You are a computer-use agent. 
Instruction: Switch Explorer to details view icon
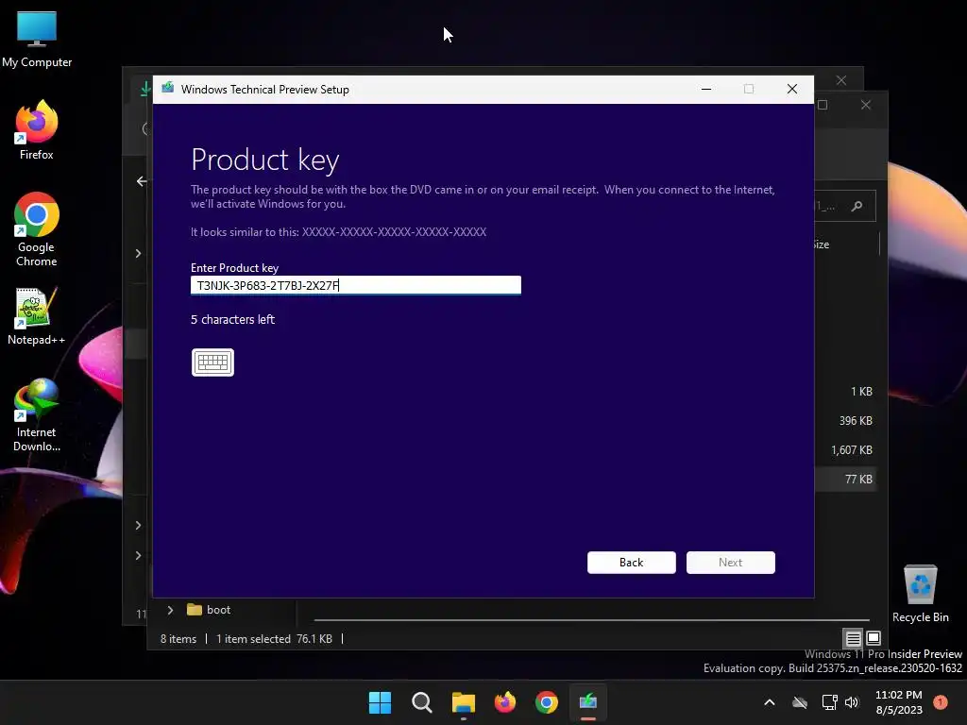point(853,639)
